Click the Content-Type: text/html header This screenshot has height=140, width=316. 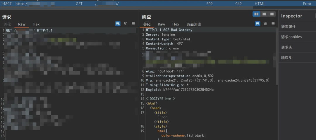[x=168, y=39]
